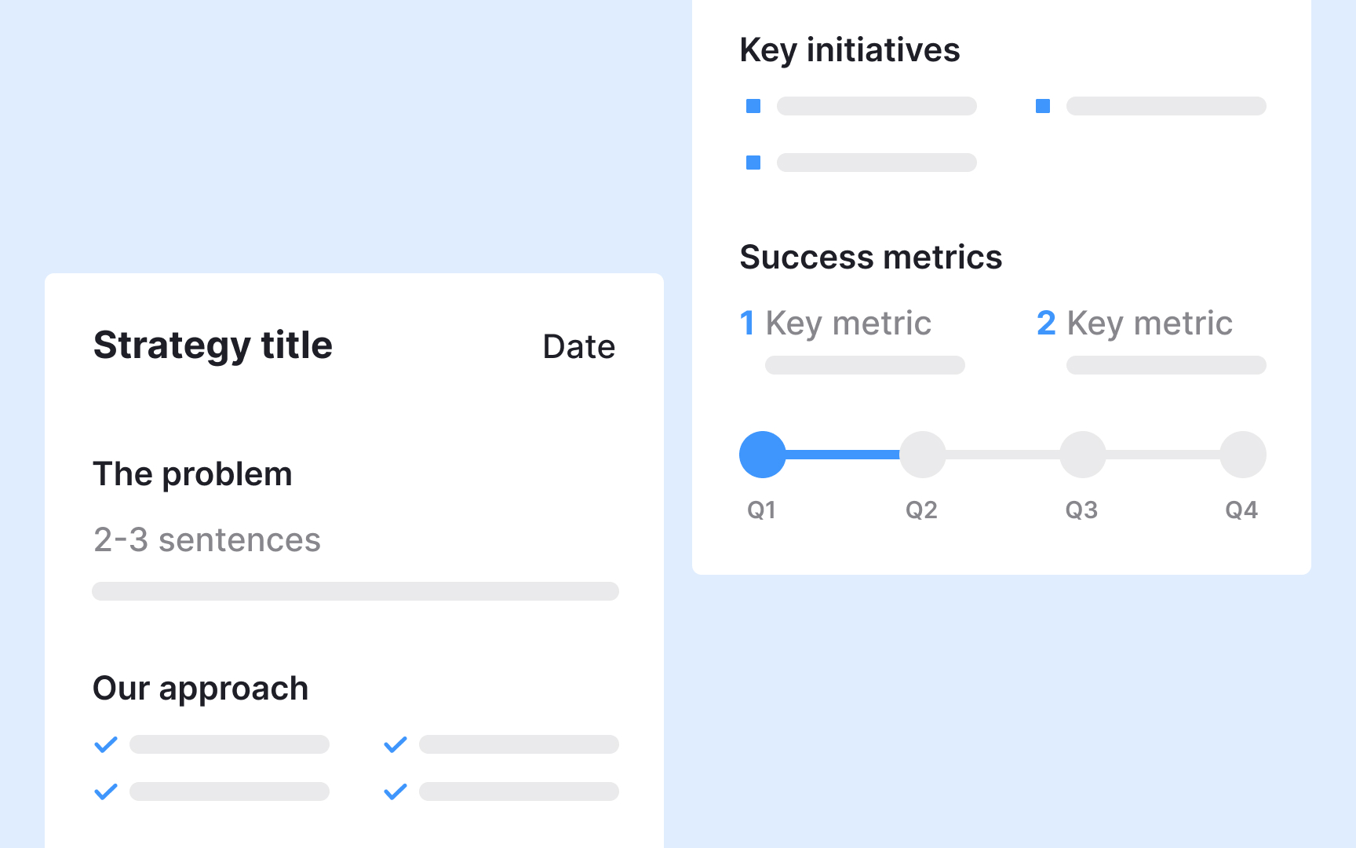This screenshot has width=1356, height=848.
Task: Select the Q3 timeline dot
Action: coord(1083,455)
